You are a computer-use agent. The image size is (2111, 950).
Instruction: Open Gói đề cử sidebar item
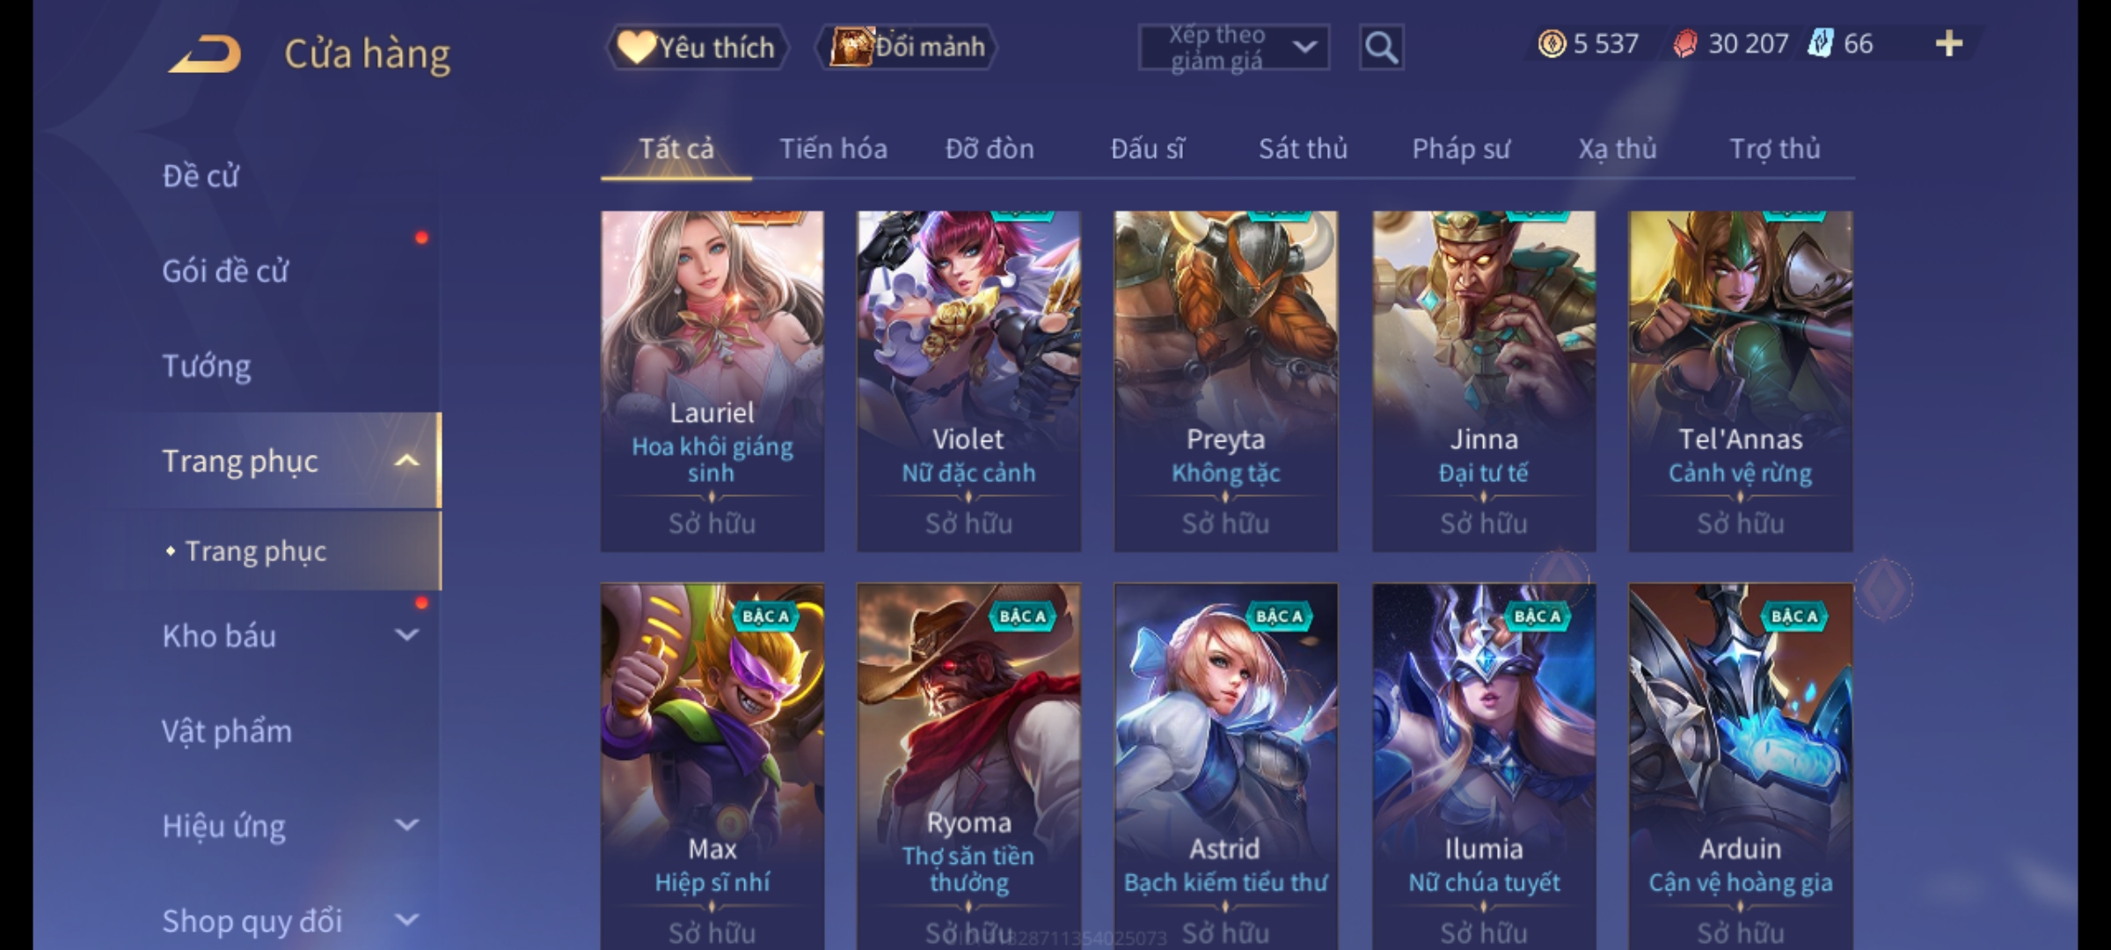pyautogui.click(x=225, y=271)
